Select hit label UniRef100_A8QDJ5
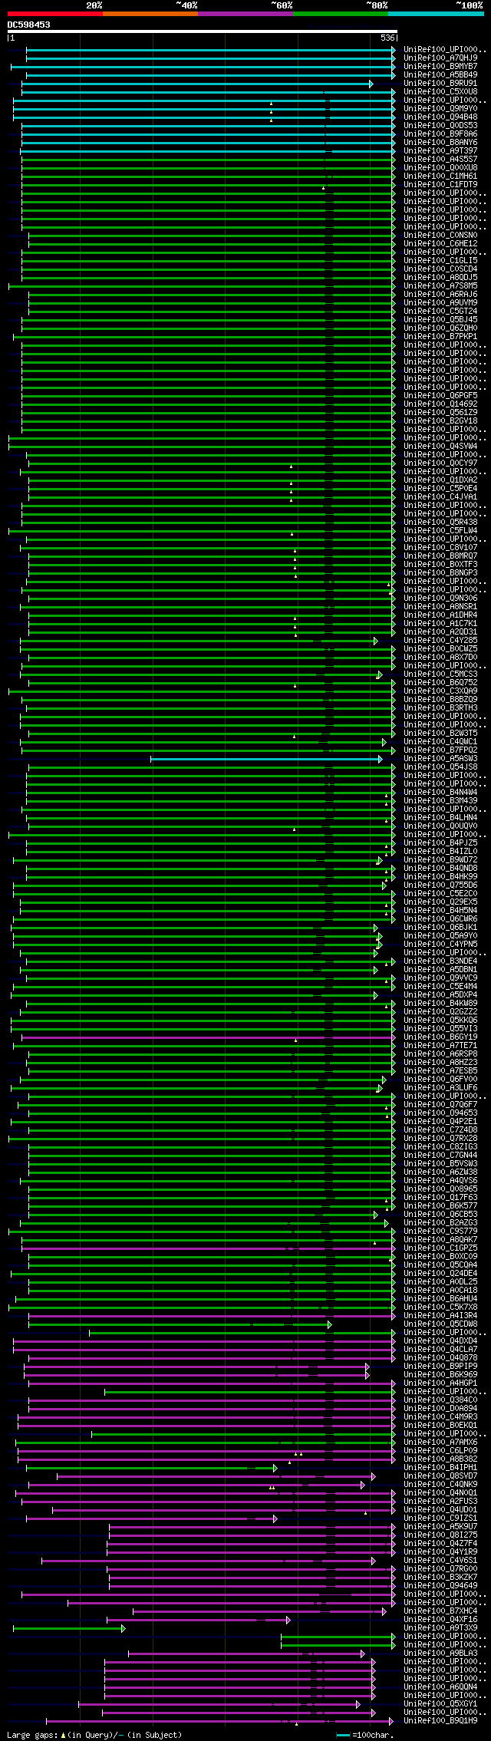Viewport: 491px width, 1741px height. coord(440,278)
